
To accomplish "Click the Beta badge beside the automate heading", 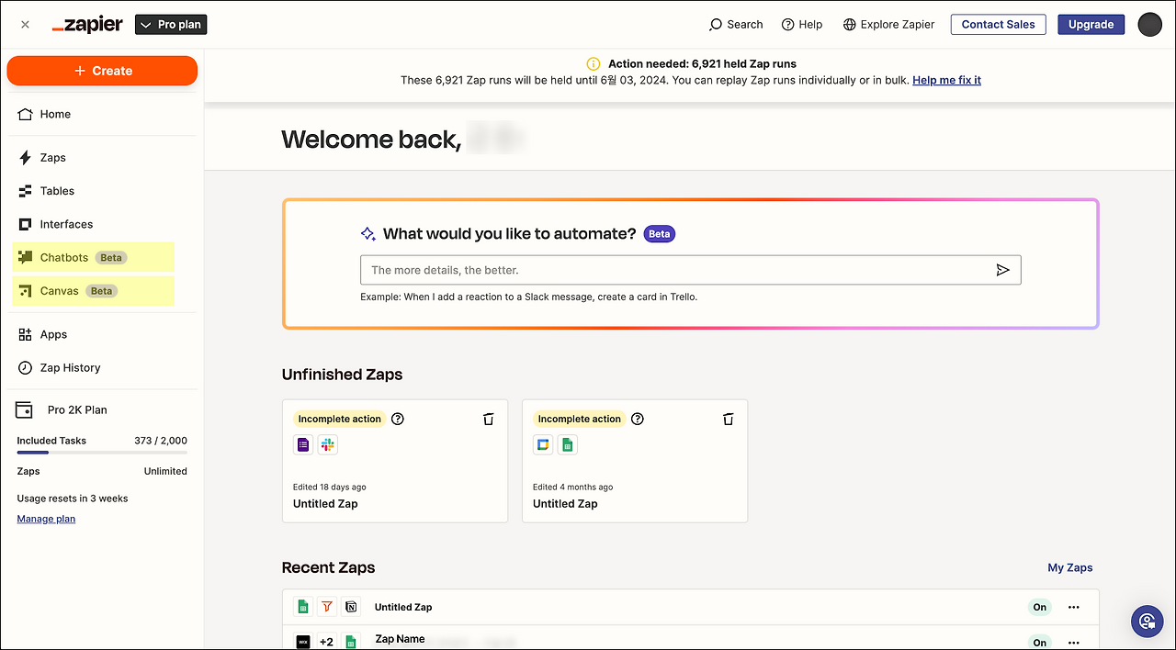I will coord(660,234).
